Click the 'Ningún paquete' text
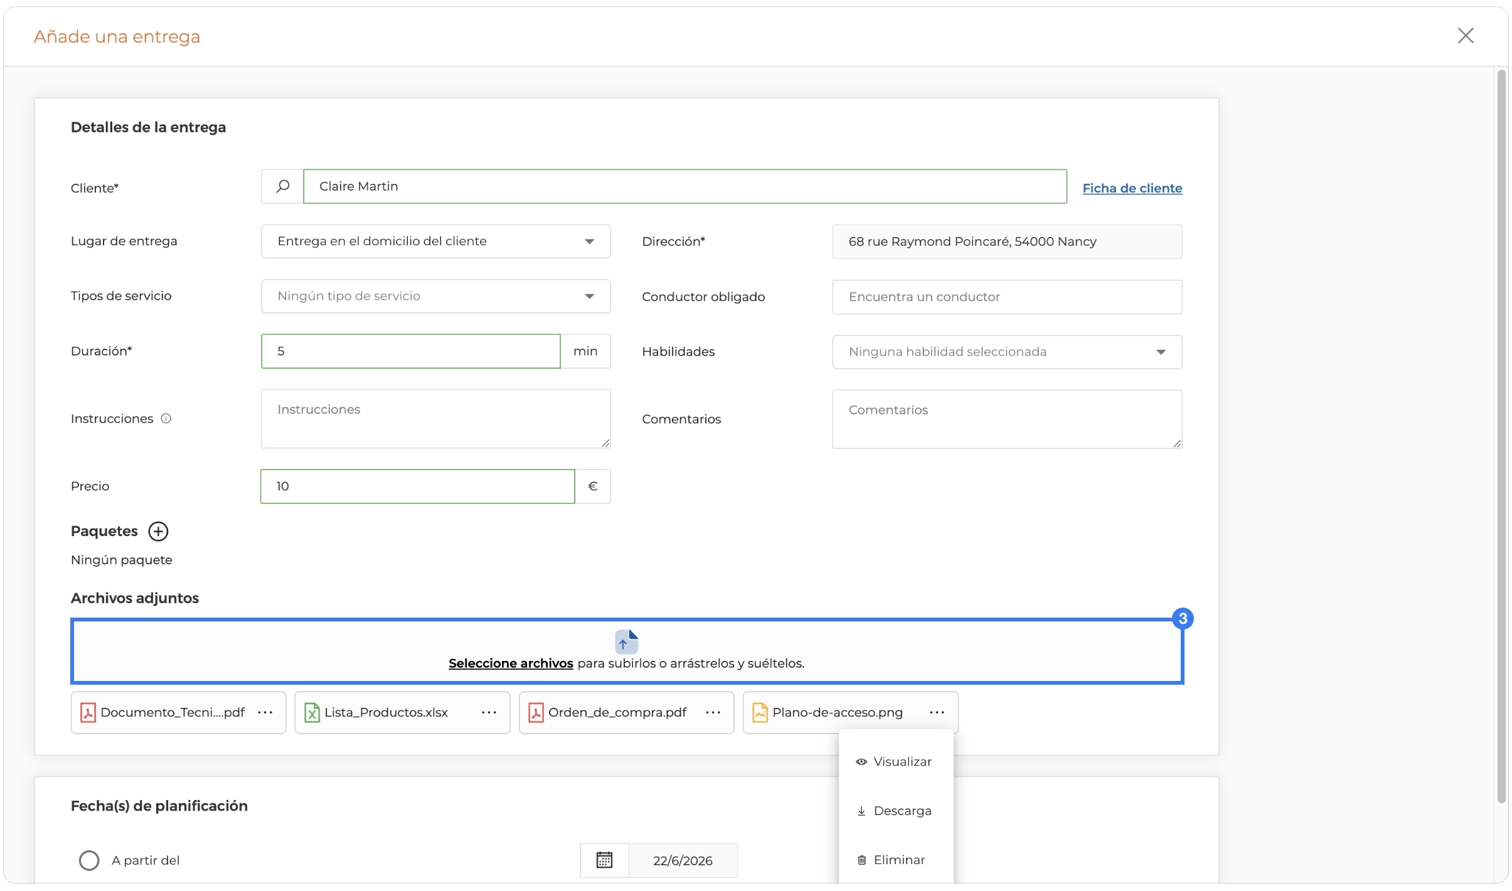1512x891 pixels. coord(122,560)
